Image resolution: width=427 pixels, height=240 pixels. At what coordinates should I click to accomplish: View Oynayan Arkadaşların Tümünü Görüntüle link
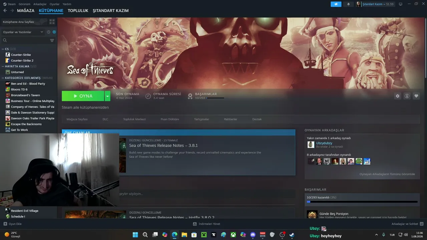[x=387, y=174]
